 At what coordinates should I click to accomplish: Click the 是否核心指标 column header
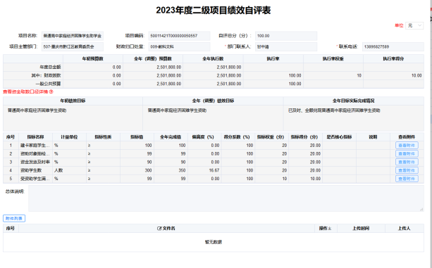click(x=339, y=137)
